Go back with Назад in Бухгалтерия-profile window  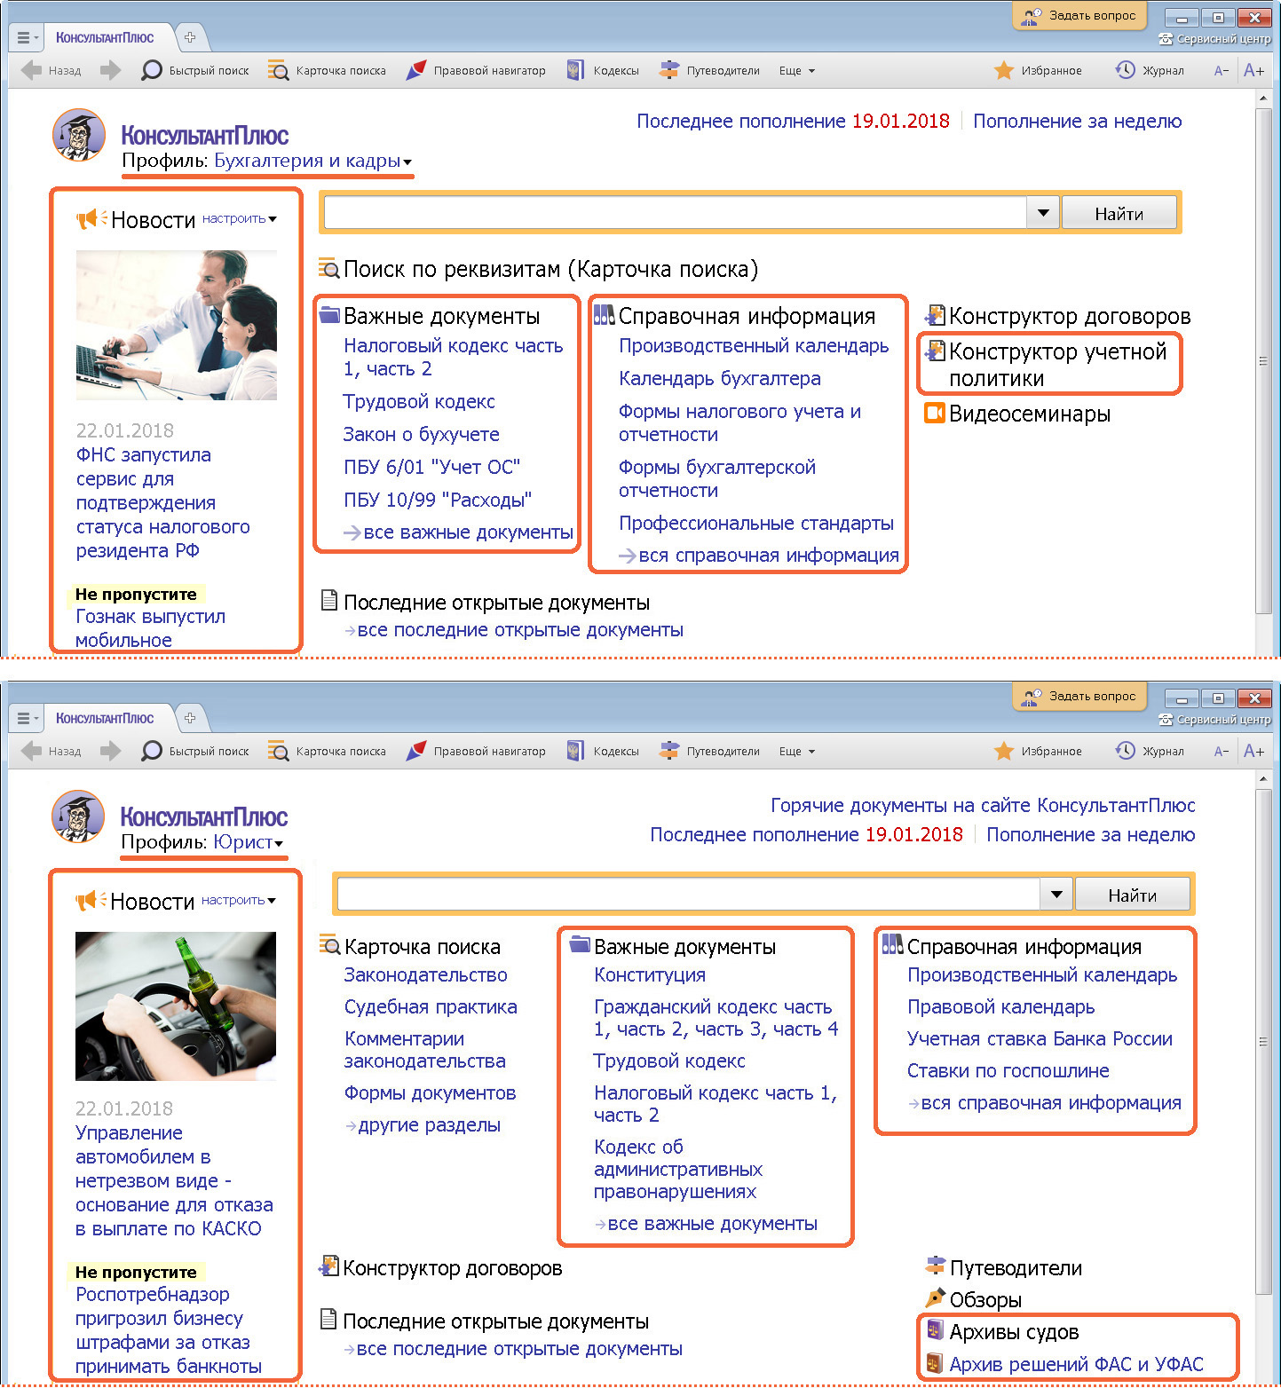[x=51, y=71]
